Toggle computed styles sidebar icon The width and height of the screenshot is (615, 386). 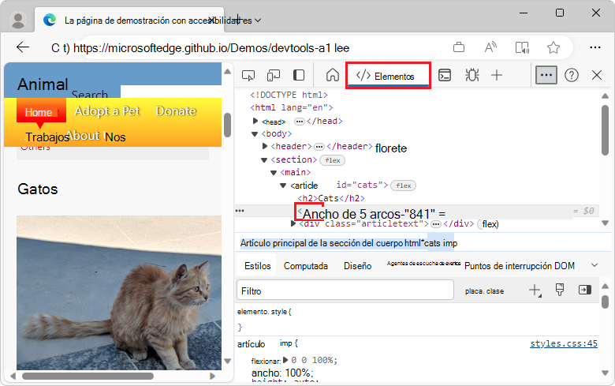[585, 290]
